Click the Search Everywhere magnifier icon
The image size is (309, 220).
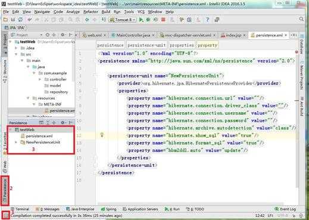(x=301, y=19)
